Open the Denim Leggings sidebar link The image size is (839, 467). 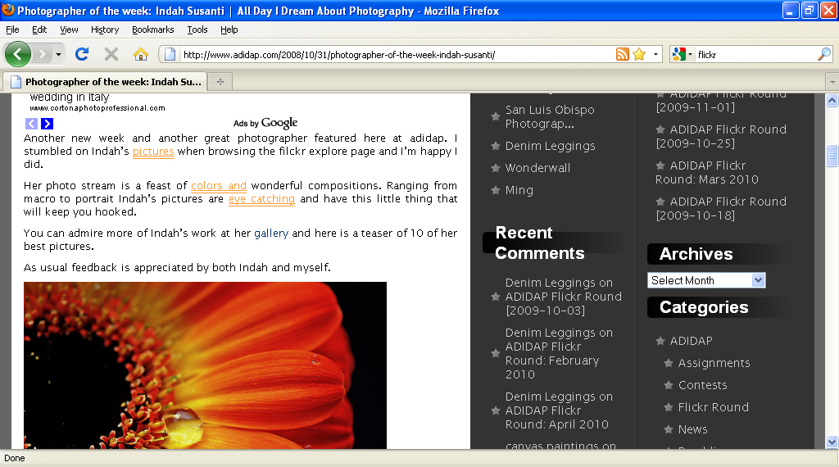pyautogui.click(x=550, y=146)
